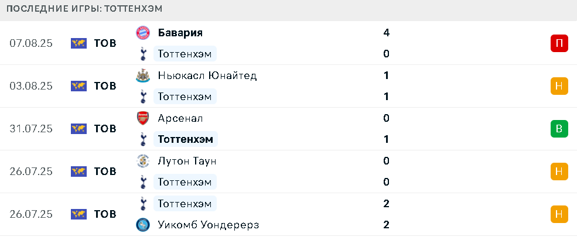Click orange Н badge for Luton Town match
The image size is (577, 240).
point(559,172)
